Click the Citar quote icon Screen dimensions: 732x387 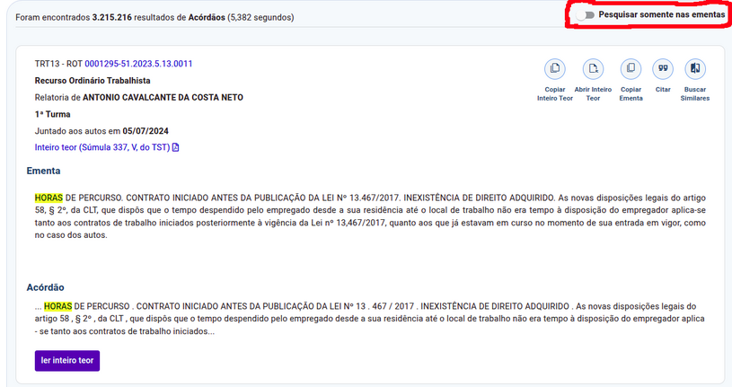click(x=663, y=69)
